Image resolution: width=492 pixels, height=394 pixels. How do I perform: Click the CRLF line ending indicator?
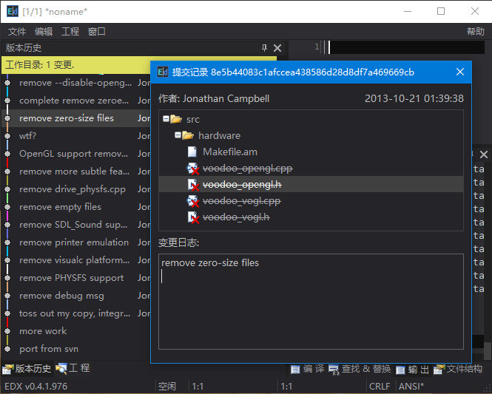[380, 387]
